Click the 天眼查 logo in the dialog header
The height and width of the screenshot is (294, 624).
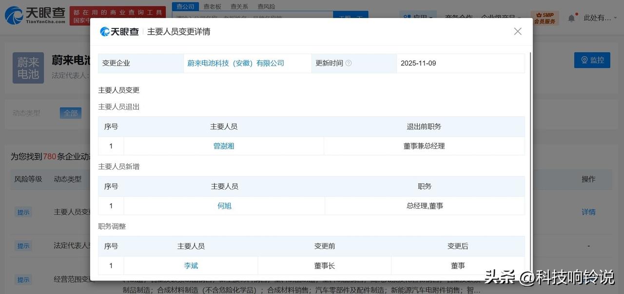click(119, 32)
